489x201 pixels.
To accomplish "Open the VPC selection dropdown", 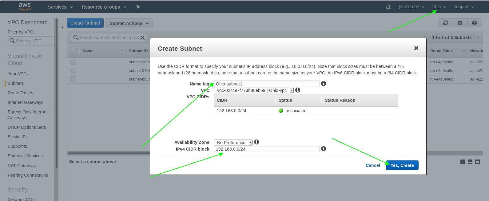I will pyautogui.click(x=254, y=90).
